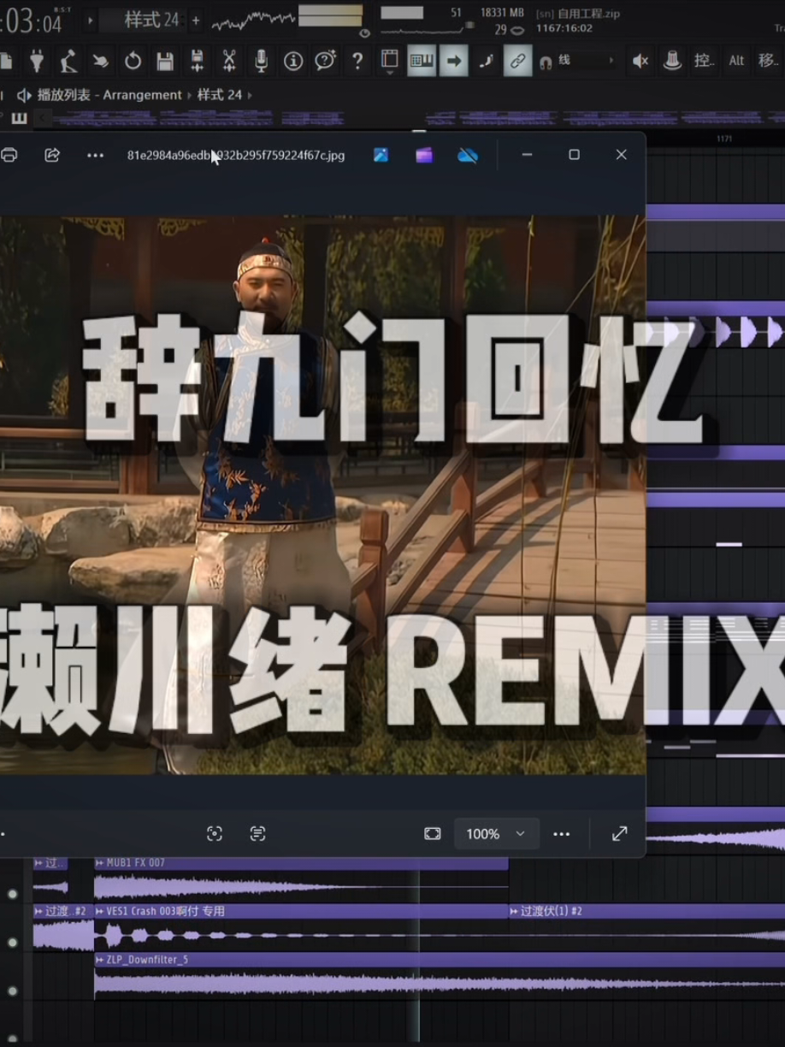Open the three-dot menu beside the zoom control
The image size is (785, 1047).
coord(561,833)
